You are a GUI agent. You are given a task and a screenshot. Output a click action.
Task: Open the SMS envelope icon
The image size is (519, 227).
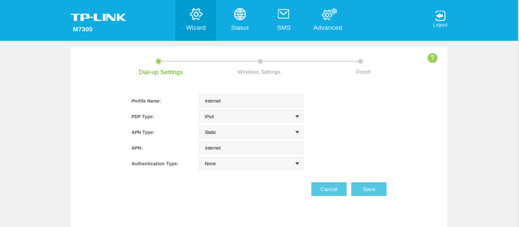(x=284, y=14)
